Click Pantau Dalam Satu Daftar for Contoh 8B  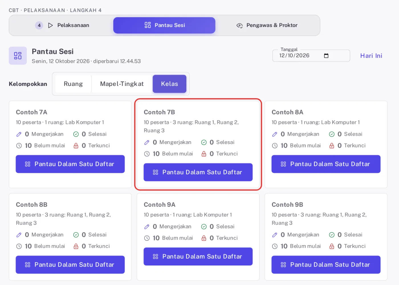pos(70,265)
